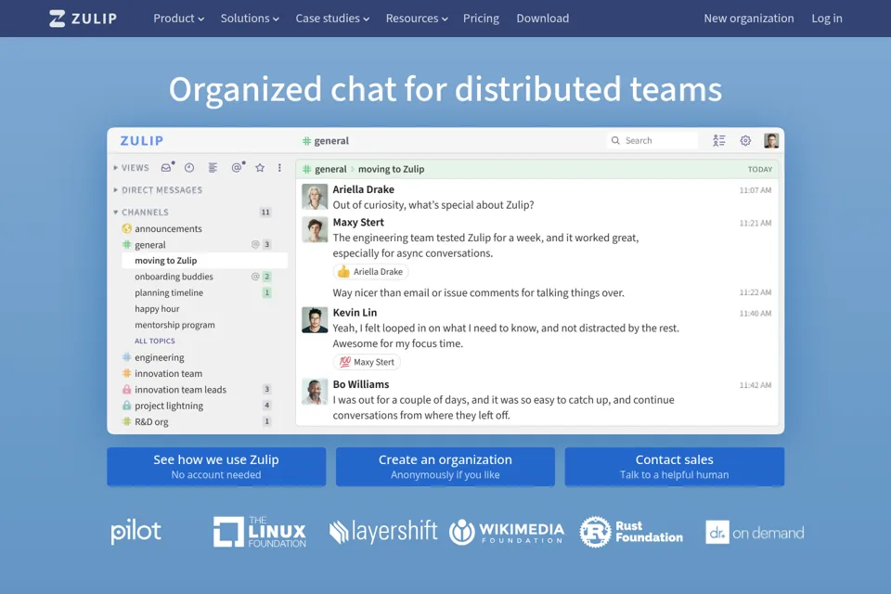The width and height of the screenshot is (891, 594).
Task: Select the innovation team channel
Action: coord(168,373)
